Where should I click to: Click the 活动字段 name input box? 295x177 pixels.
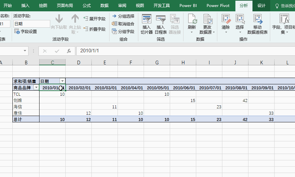tap(31, 24)
